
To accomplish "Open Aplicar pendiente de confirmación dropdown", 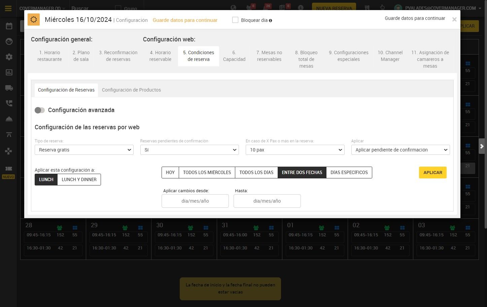I will (401, 150).
